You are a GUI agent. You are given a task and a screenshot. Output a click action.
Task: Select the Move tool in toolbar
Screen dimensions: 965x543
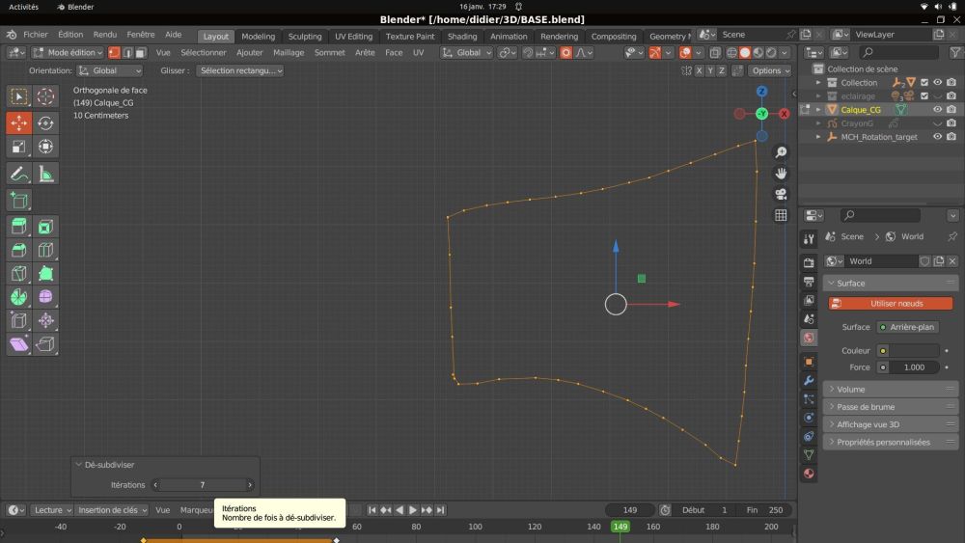pyautogui.click(x=19, y=122)
